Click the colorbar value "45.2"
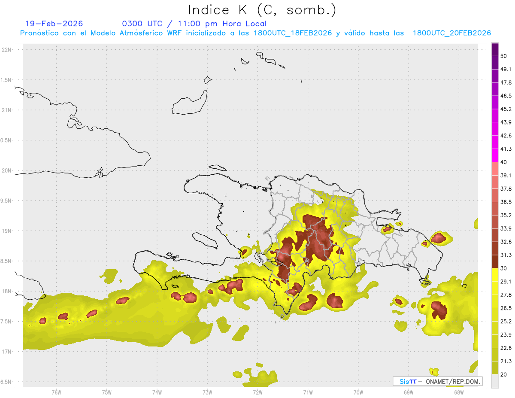 [x=506, y=109]
